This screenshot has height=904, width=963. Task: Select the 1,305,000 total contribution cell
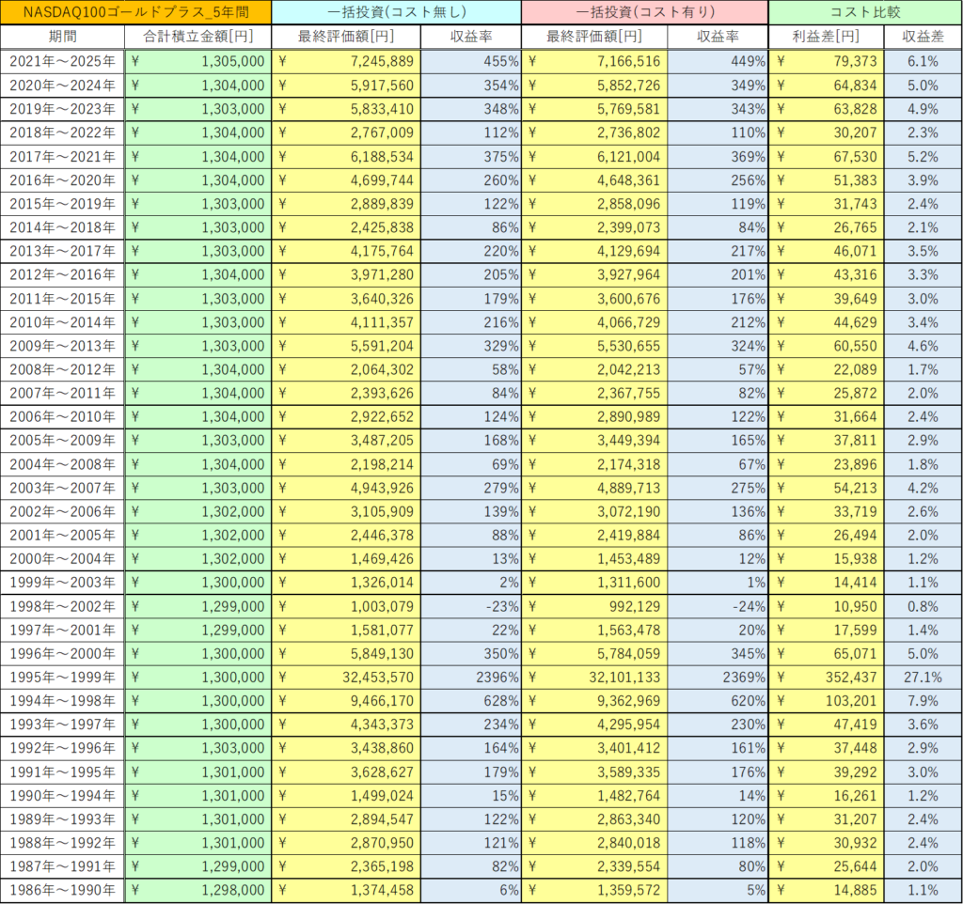(x=197, y=61)
